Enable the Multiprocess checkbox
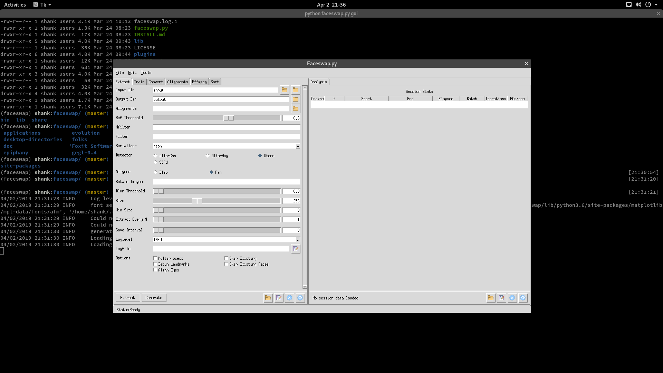This screenshot has height=373, width=663. (x=155, y=258)
